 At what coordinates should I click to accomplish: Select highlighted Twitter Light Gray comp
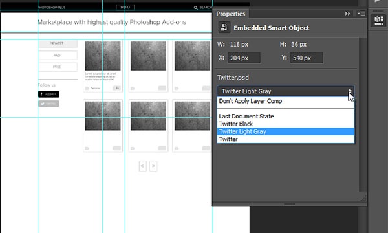pos(286,131)
